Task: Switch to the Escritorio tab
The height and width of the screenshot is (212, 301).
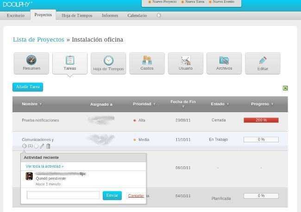Action: click(16, 15)
